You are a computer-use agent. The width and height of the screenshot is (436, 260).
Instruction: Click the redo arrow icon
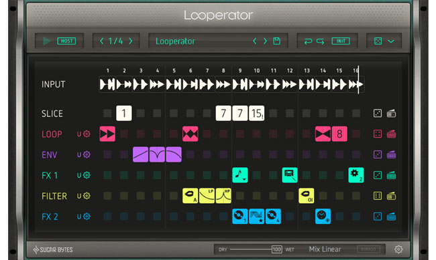[x=321, y=41]
